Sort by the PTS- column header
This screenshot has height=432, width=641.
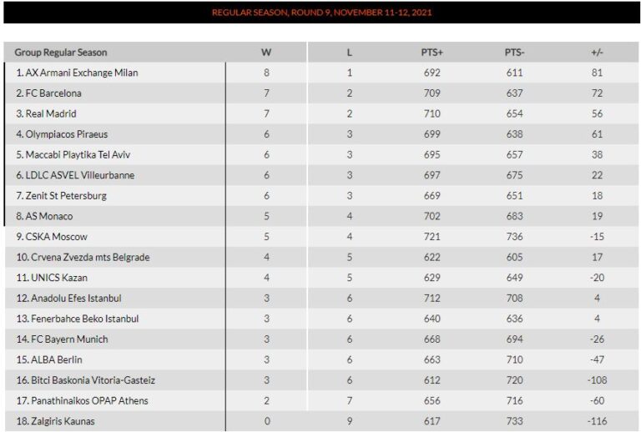[x=514, y=53]
